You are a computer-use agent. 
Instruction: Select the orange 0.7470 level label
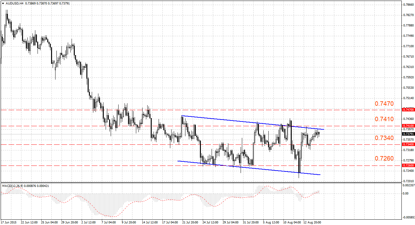tap(384, 103)
